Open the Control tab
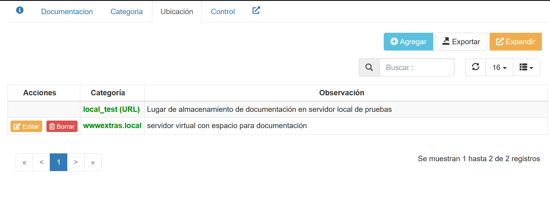This screenshot has width=550, height=215. point(223,12)
